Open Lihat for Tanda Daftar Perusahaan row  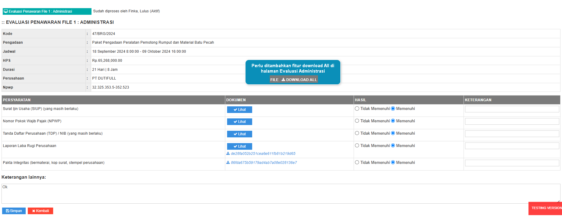tap(239, 134)
